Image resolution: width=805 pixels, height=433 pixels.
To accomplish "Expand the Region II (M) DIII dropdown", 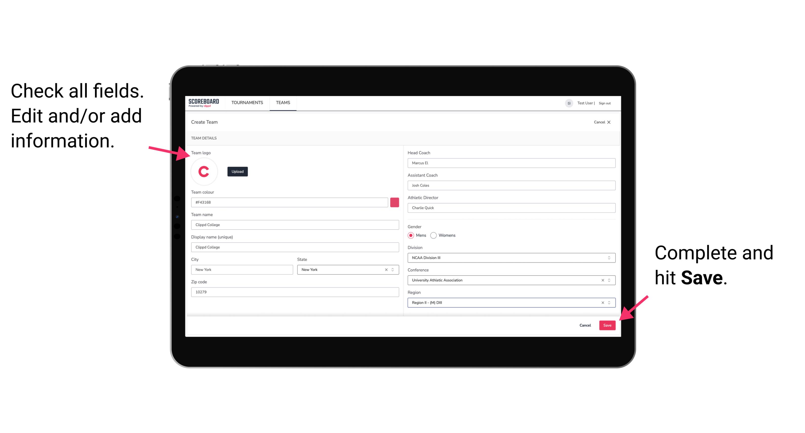I will [609, 303].
